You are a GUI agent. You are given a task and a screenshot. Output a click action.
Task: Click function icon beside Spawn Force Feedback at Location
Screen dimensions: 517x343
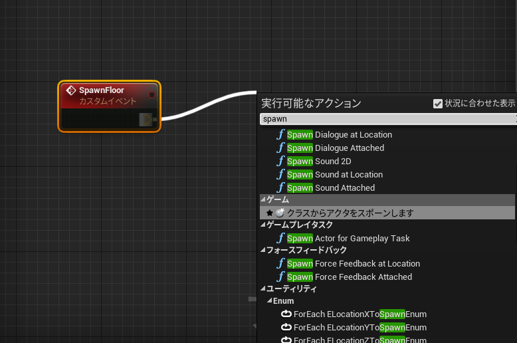pyautogui.click(x=280, y=263)
